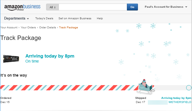The width and height of the screenshot is (192, 111).
Task: Click the Amazon Business Prime logo
Action: tap(22, 7)
